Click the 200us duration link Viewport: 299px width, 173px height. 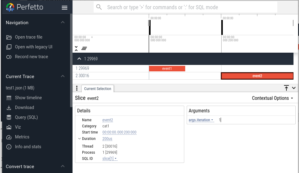(x=107, y=139)
